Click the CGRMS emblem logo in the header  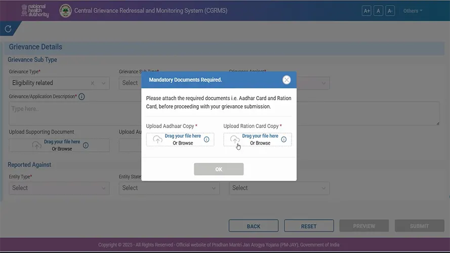65,11
